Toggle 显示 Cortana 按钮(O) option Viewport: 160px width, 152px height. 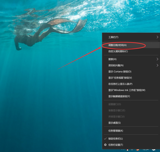131,72
